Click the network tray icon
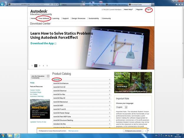This screenshot has width=184, height=138. (169, 136)
